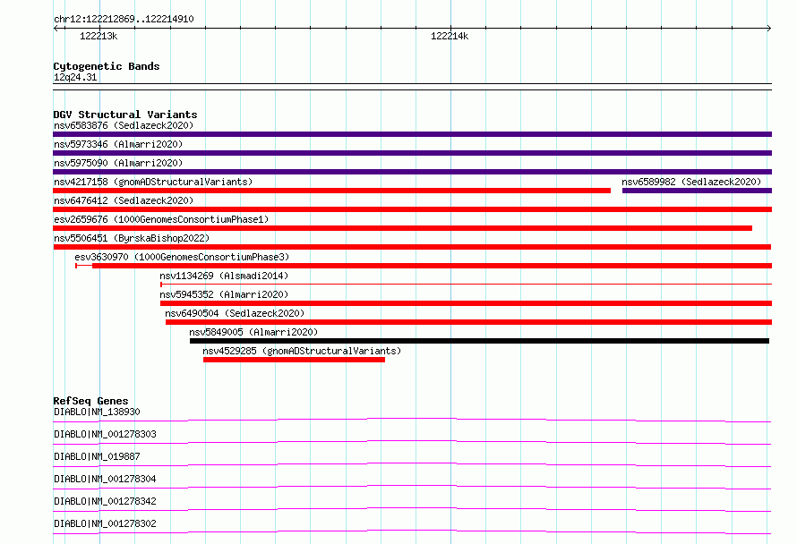Click the magenta gene line for NM_001278304
The height and width of the screenshot is (544, 797).
pyautogui.click(x=412, y=487)
